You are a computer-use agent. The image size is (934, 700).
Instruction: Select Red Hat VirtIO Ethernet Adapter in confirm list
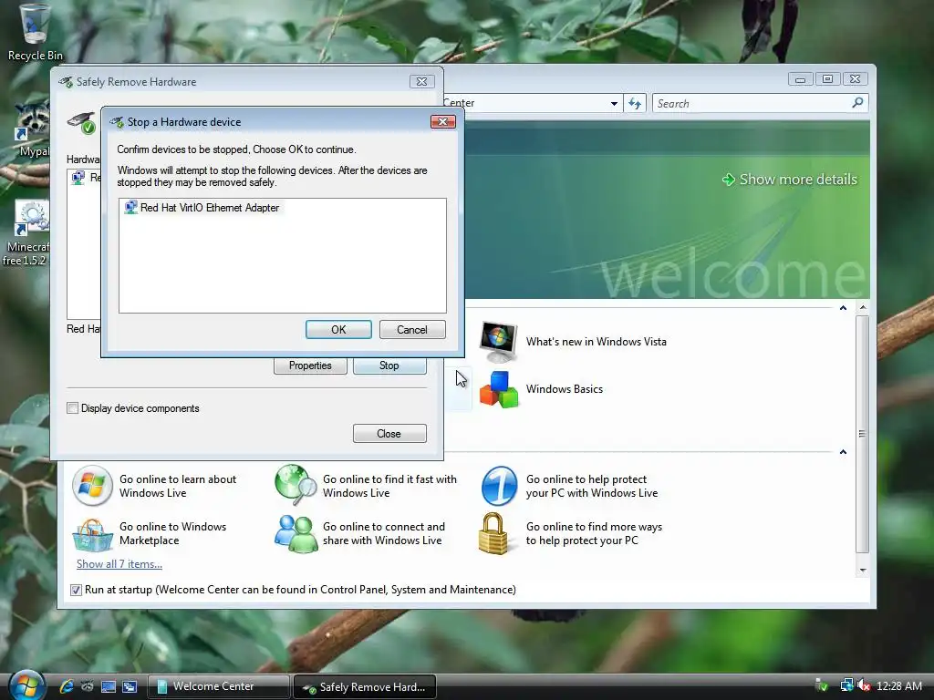click(202, 208)
